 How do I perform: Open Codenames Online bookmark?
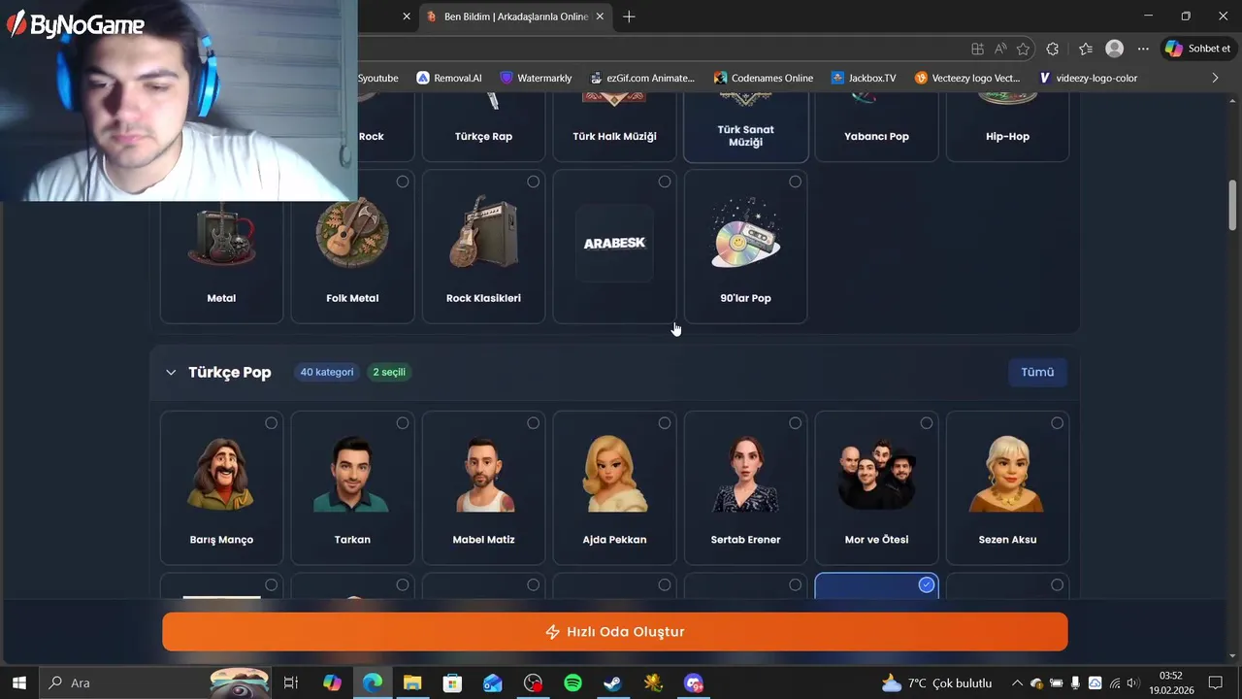(x=763, y=78)
